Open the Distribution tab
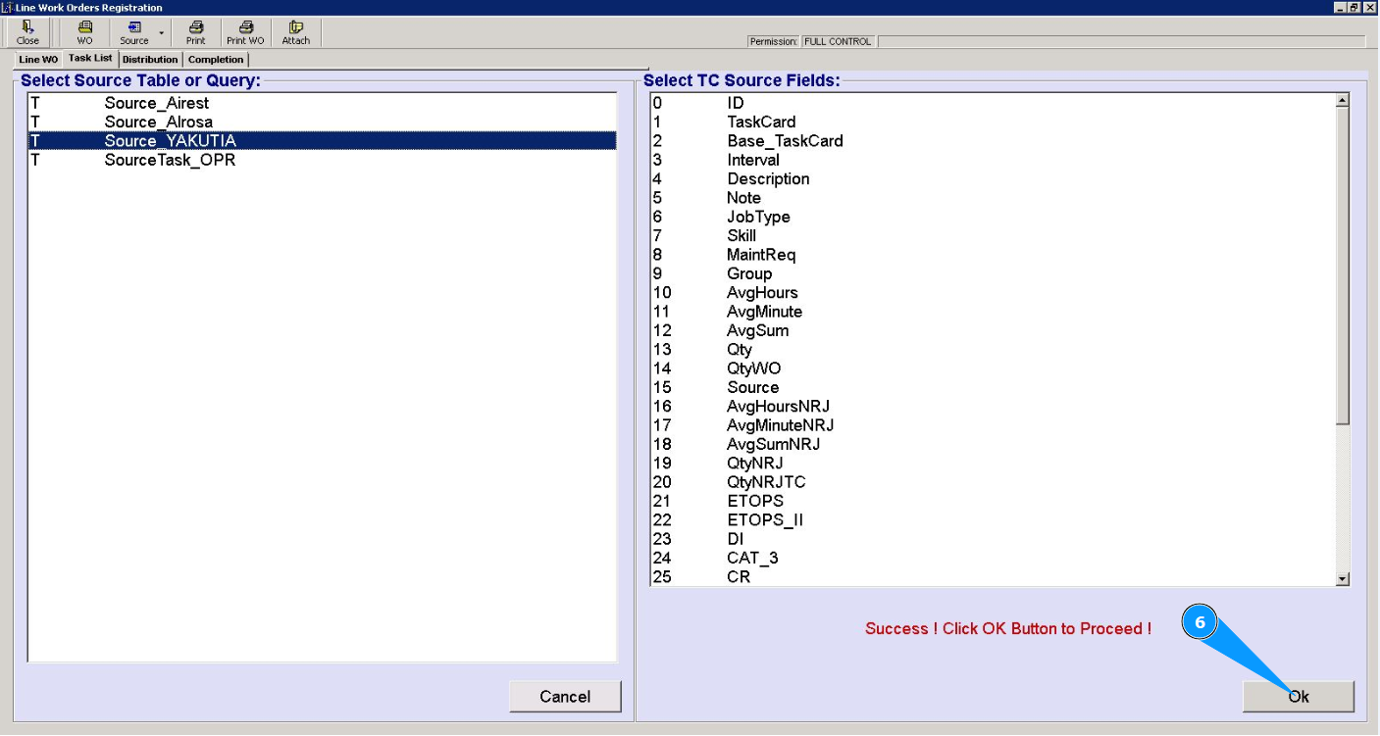The width and height of the screenshot is (1380, 736). point(150,60)
